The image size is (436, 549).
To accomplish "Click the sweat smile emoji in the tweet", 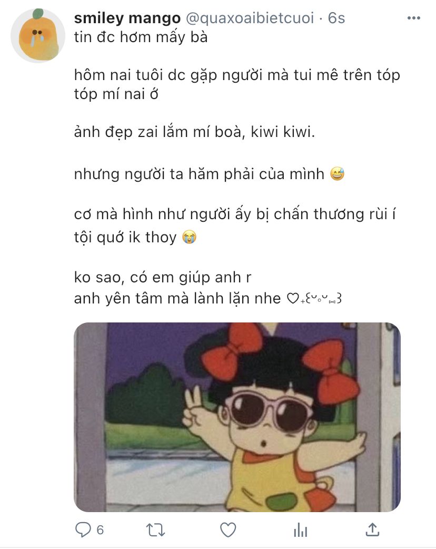I will click(x=338, y=174).
